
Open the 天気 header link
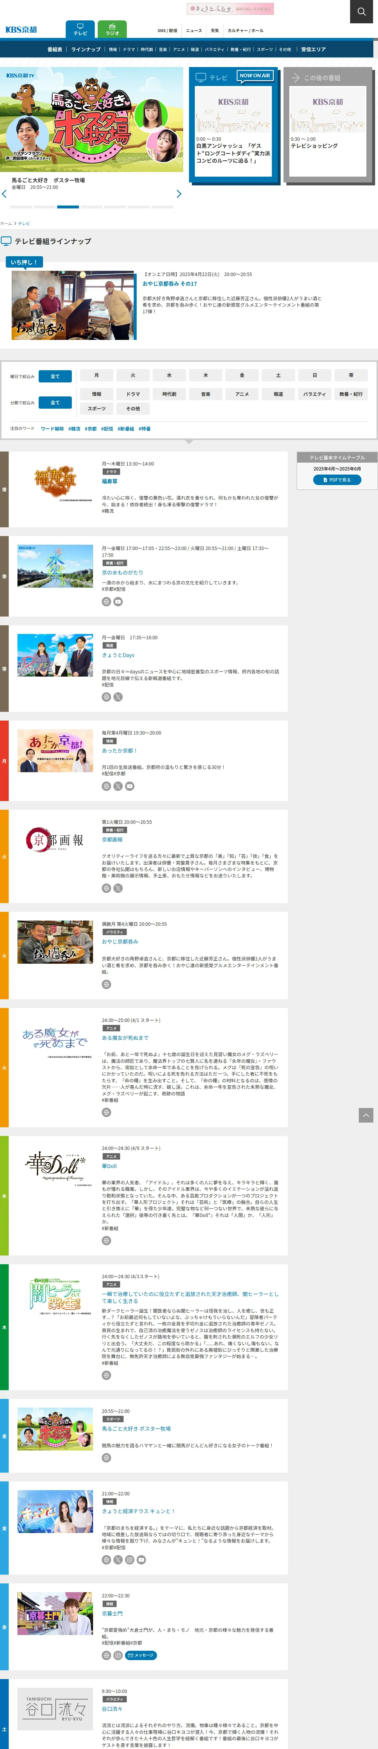[x=215, y=31]
